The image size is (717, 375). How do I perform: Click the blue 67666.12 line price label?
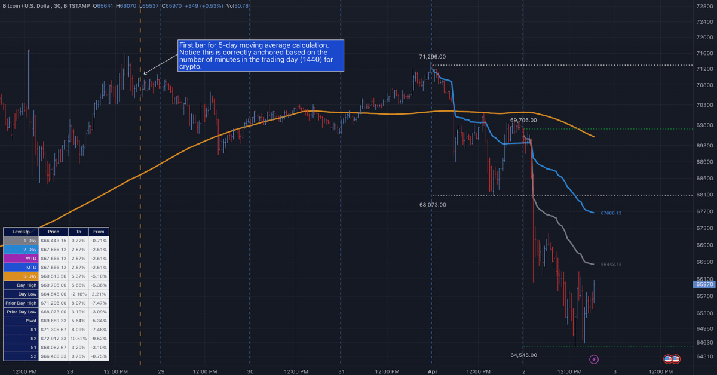pyautogui.click(x=611, y=213)
